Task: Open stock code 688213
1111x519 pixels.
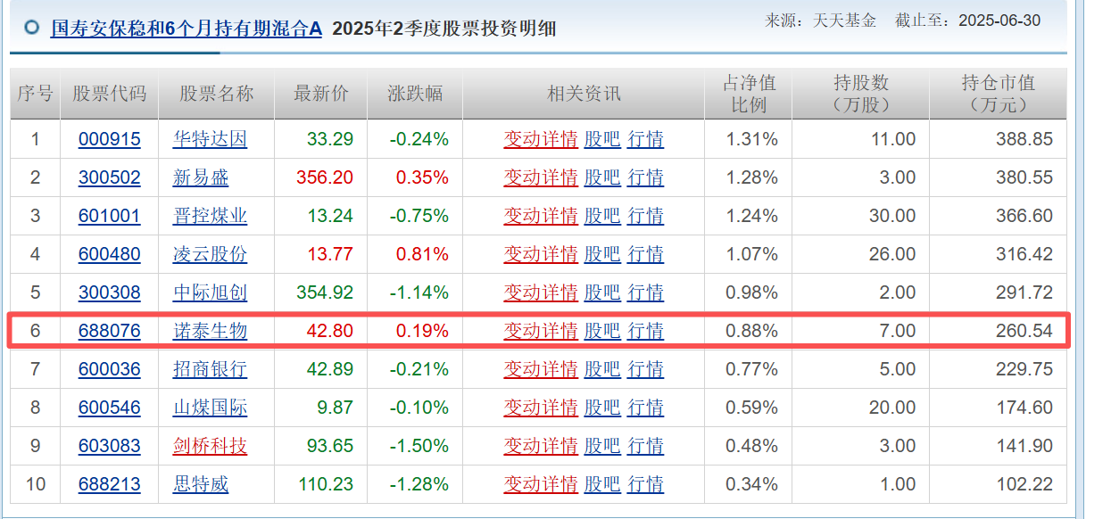Action: point(110,484)
